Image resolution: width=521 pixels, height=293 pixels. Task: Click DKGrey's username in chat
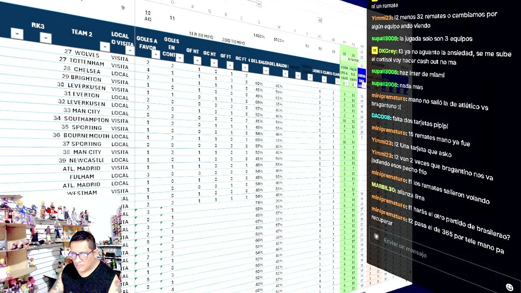pos(387,51)
